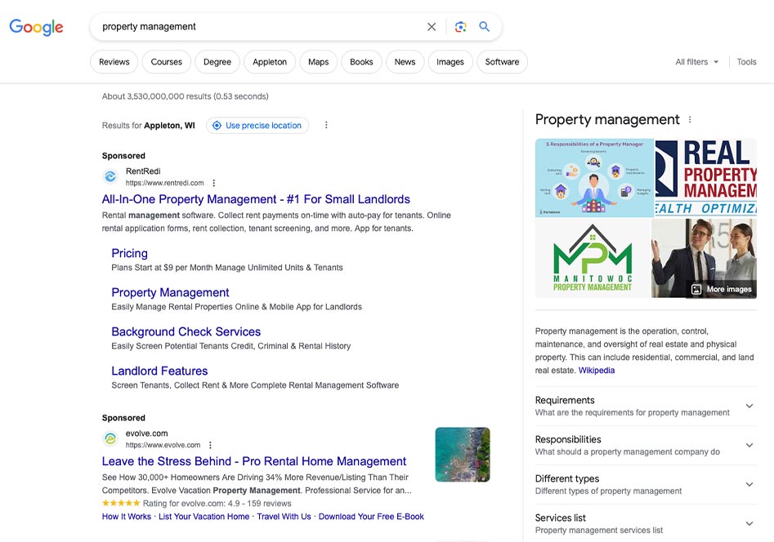Expand the Services list section chevron

click(749, 524)
